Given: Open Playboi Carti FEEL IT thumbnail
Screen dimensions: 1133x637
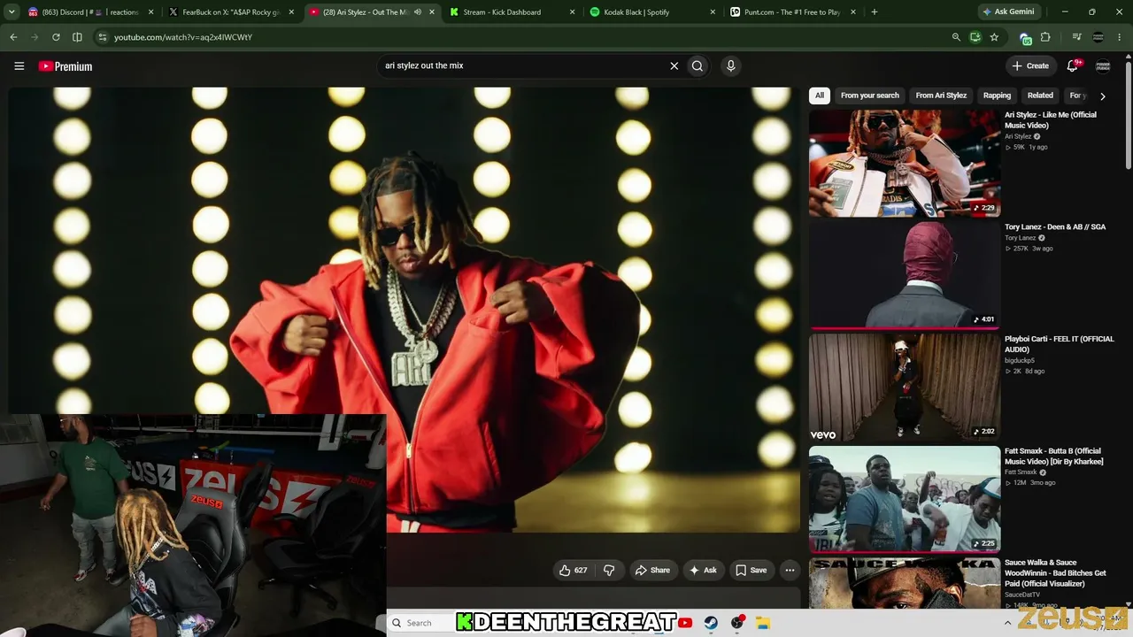Looking at the screenshot, I should click(x=905, y=388).
